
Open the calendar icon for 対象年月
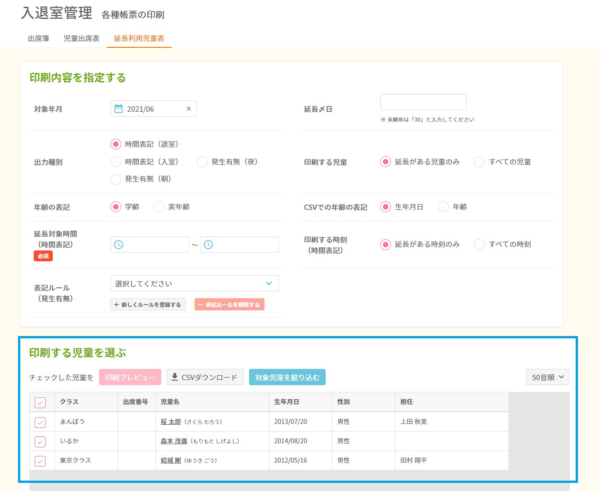(x=118, y=109)
